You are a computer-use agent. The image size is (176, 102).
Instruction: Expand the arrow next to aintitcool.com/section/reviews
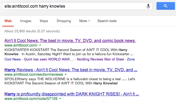click(66, 74)
